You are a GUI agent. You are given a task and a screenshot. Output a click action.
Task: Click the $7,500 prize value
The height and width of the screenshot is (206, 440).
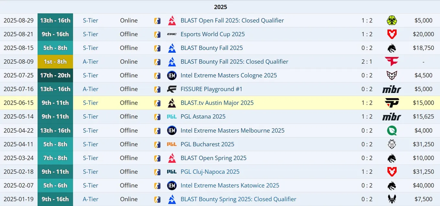pos(423,199)
